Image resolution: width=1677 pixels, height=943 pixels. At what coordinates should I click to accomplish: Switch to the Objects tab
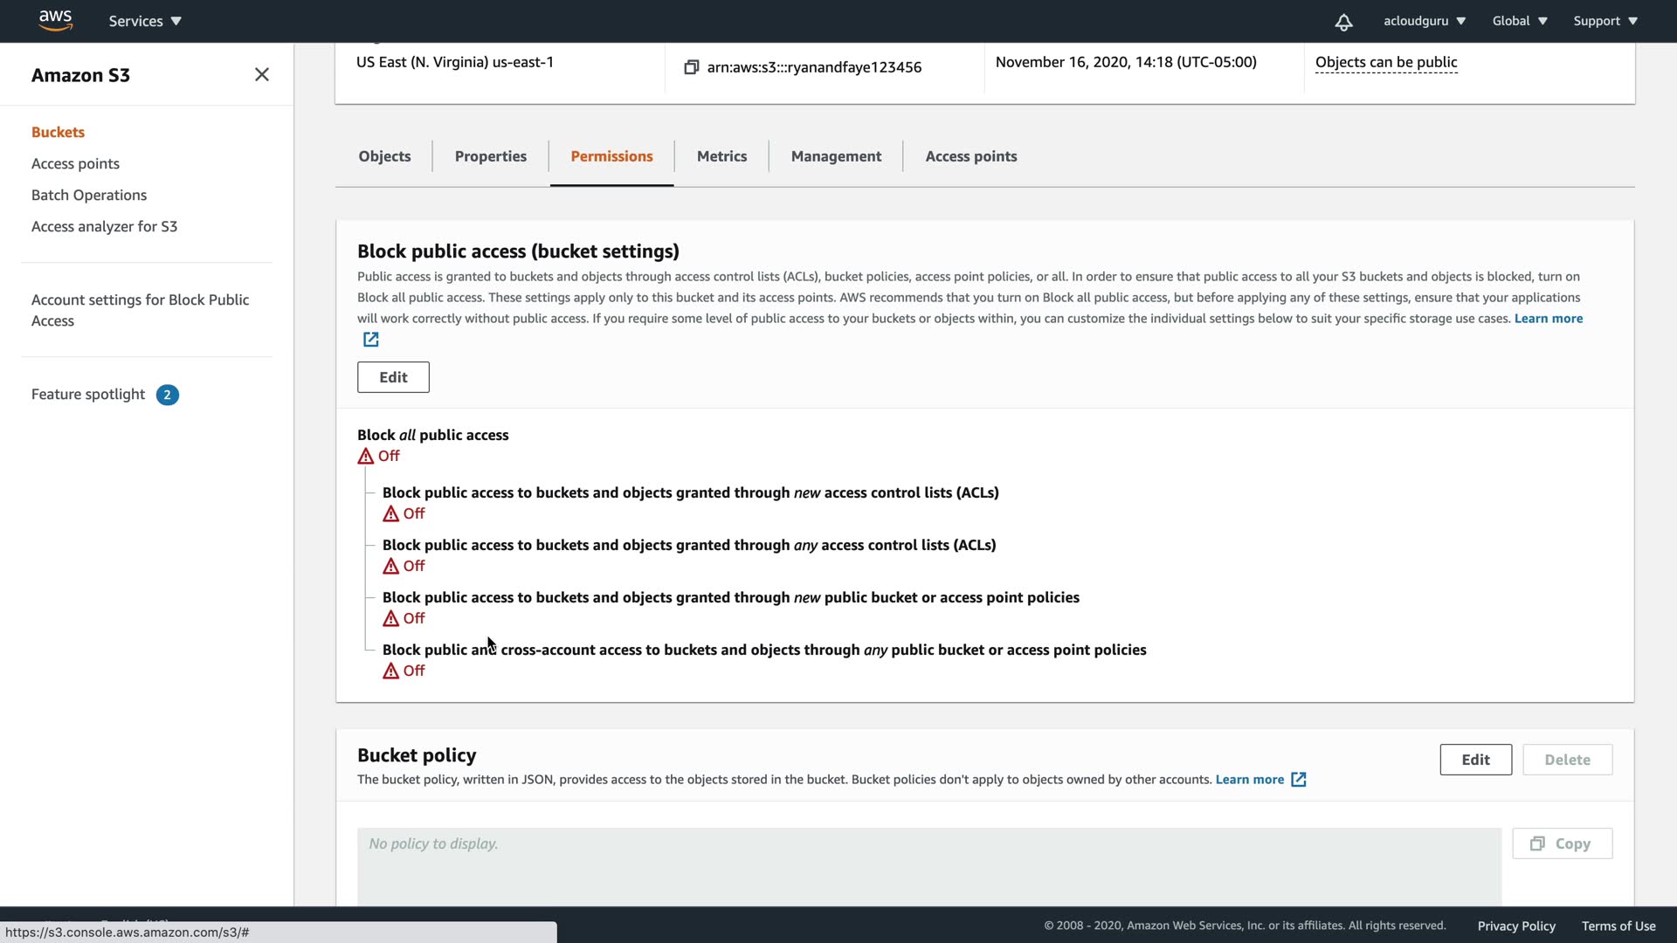tap(384, 156)
